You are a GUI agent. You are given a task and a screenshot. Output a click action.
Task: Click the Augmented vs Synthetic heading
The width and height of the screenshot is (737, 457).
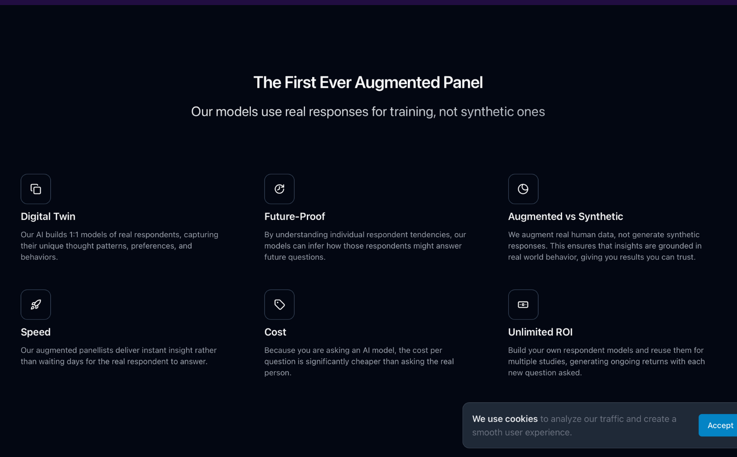click(x=565, y=217)
